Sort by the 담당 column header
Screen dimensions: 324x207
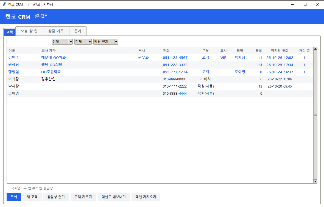pos(240,51)
